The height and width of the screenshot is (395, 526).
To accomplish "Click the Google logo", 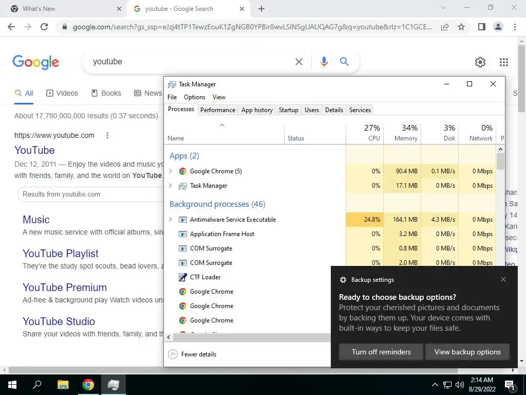I will tap(36, 62).
